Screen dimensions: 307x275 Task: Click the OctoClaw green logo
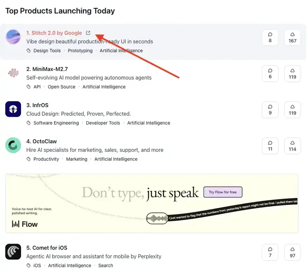point(13,145)
